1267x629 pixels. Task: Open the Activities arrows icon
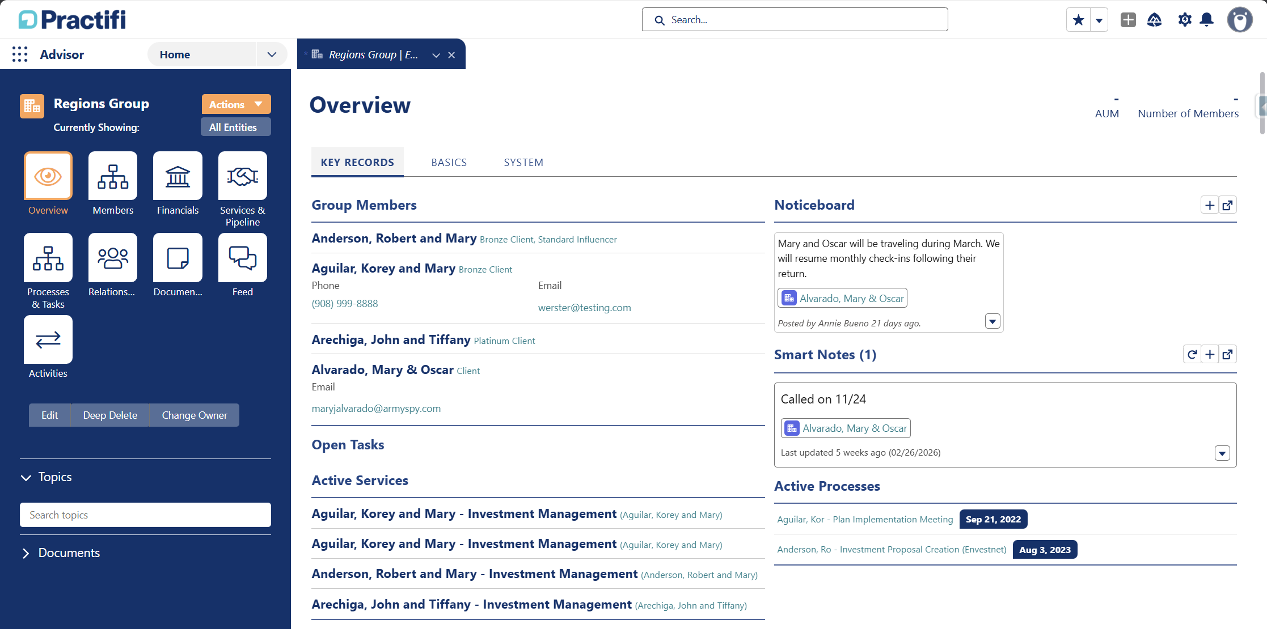48,339
